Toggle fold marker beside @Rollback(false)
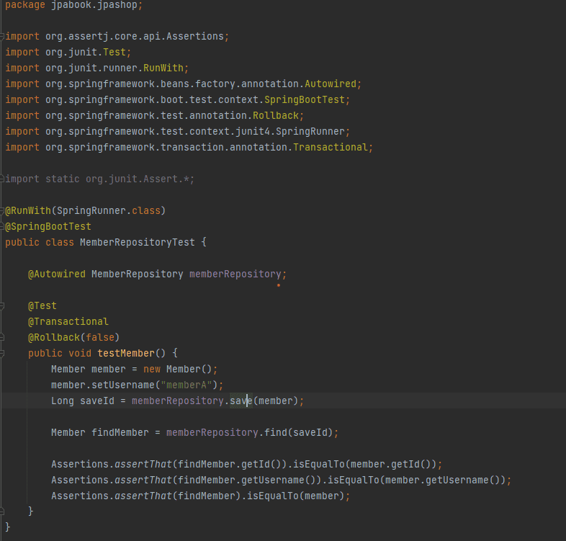566x541 pixels. coord(2,338)
